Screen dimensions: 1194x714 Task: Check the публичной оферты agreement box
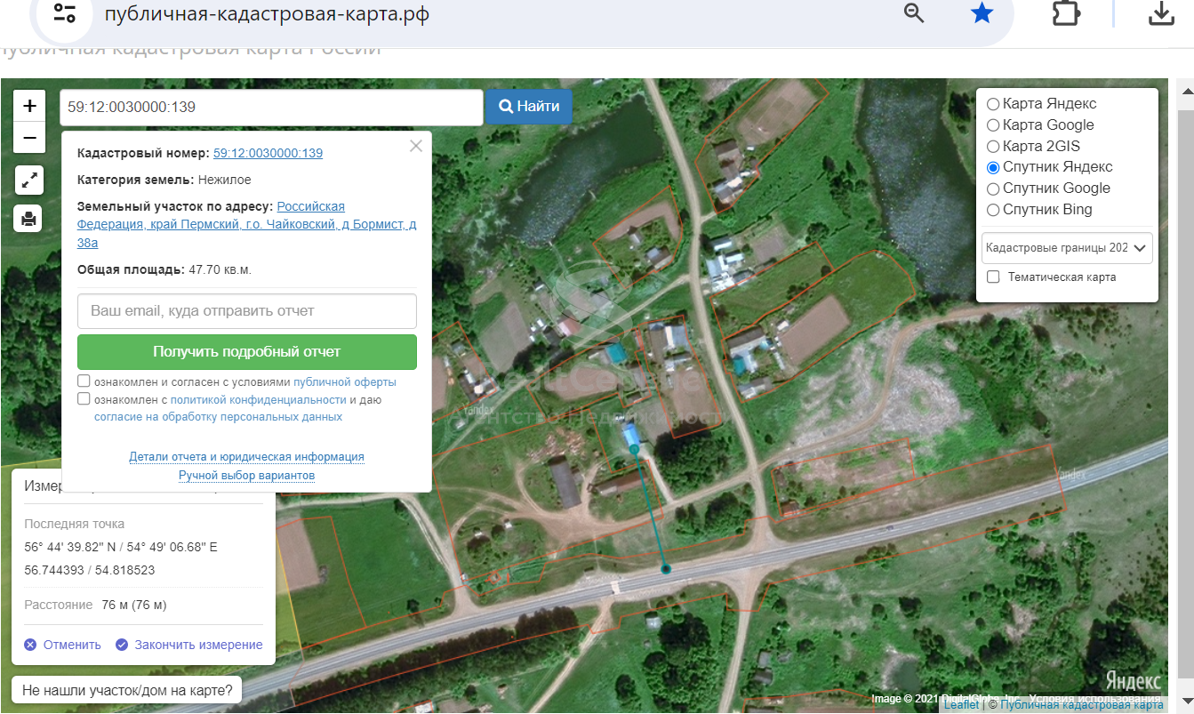(x=84, y=381)
